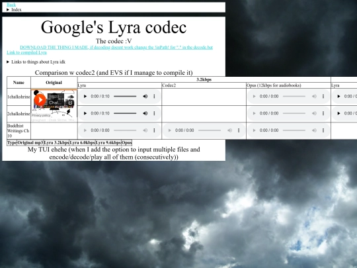Mute the 1chalkshrine Opus player
This screenshot has height=268, width=357.
tap(314, 97)
